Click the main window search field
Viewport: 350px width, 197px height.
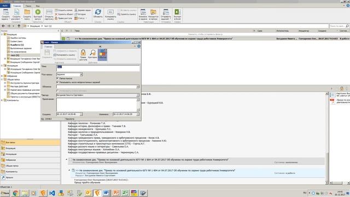tap(339, 26)
